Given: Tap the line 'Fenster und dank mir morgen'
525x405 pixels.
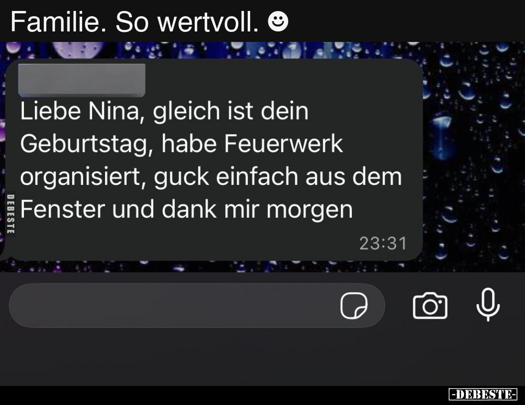Looking at the screenshot, I should [x=187, y=210].
